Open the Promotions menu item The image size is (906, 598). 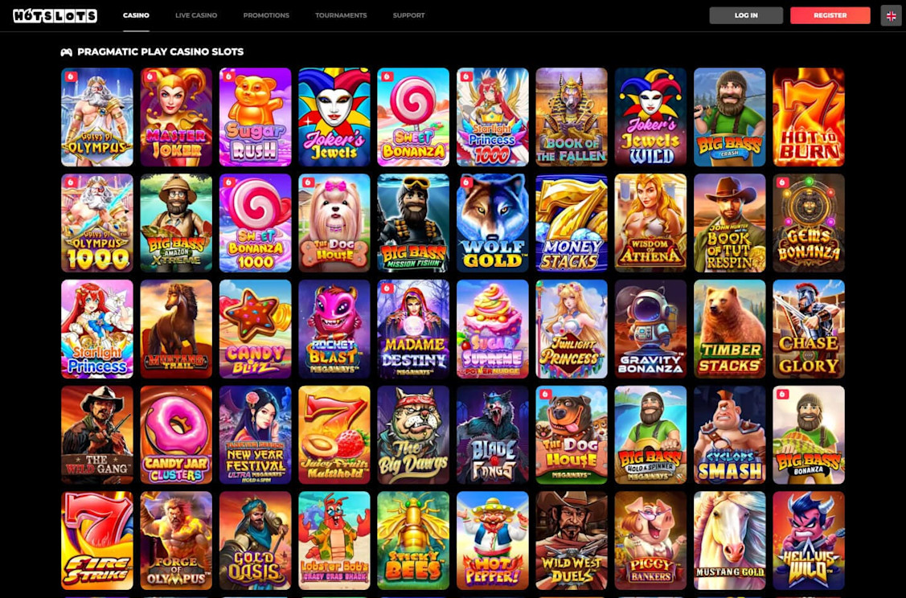tap(266, 15)
